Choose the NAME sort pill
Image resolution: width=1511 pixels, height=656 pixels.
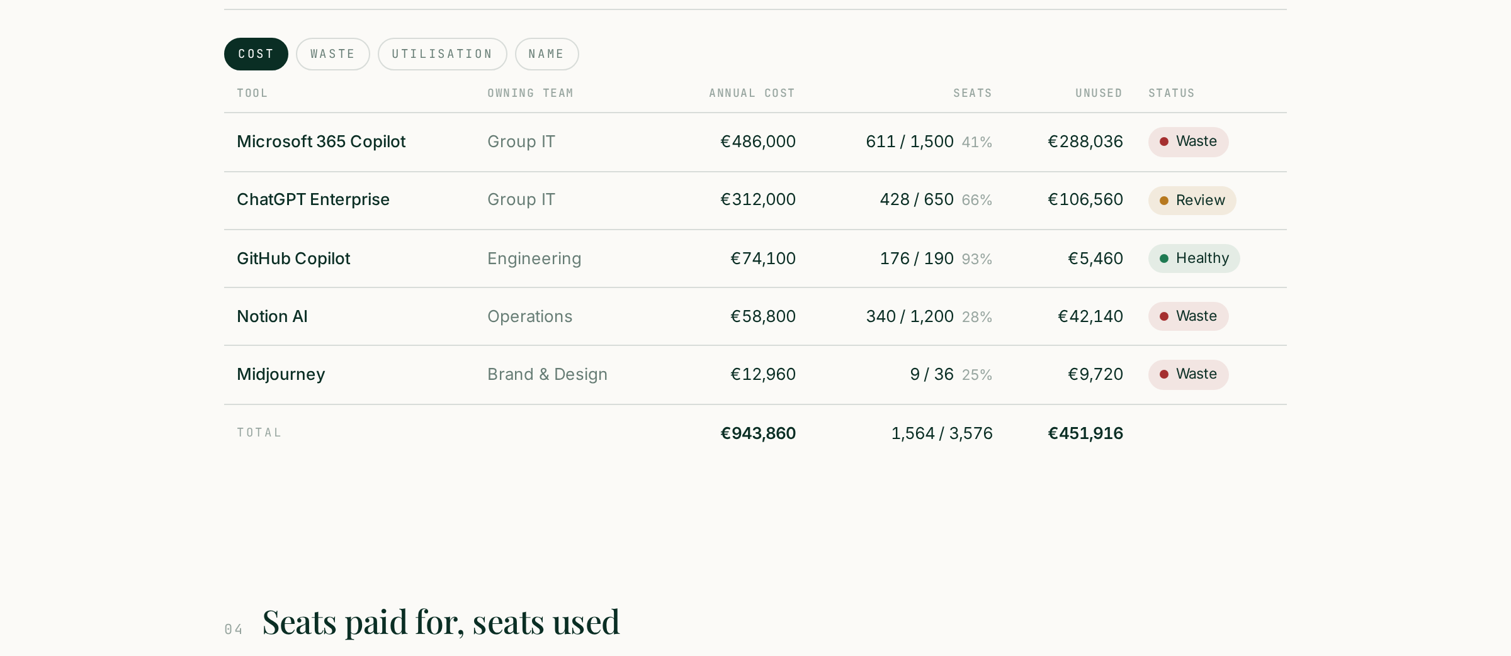547,54
